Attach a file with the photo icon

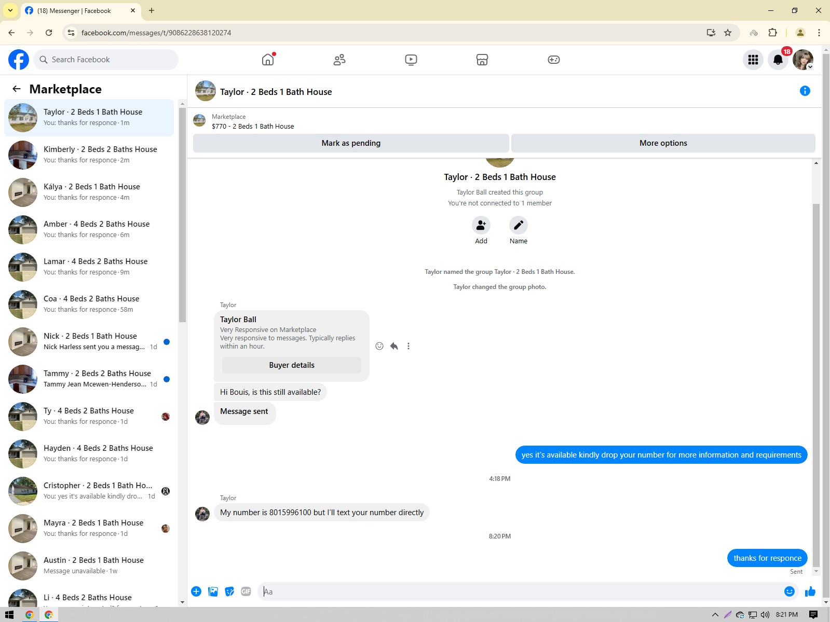click(x=213, y=591)
